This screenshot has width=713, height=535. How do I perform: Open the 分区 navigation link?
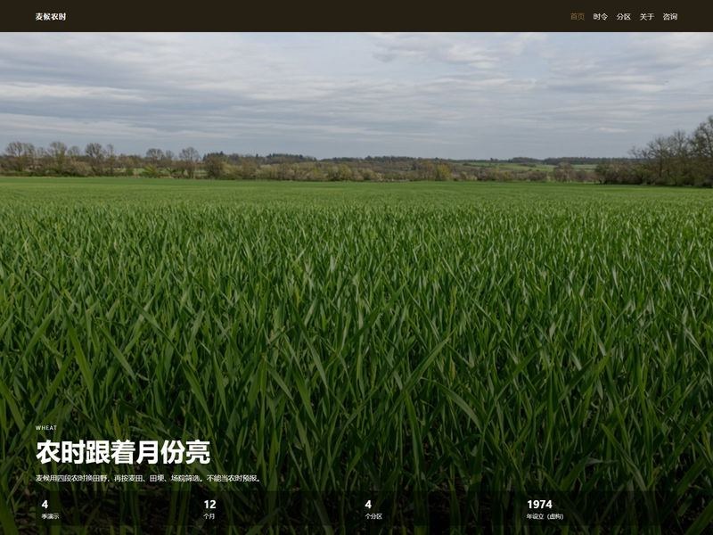pyautogui.click(x=623, y=16)
